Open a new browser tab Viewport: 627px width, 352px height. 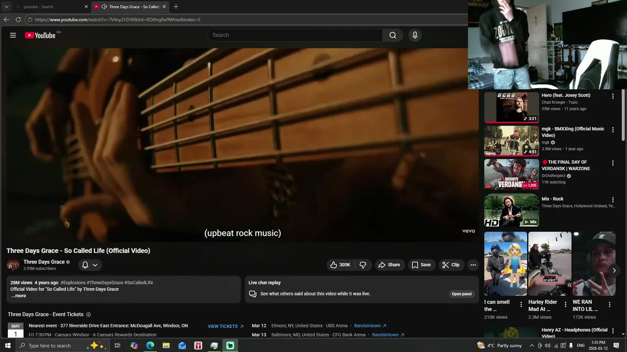coord(176,6)
